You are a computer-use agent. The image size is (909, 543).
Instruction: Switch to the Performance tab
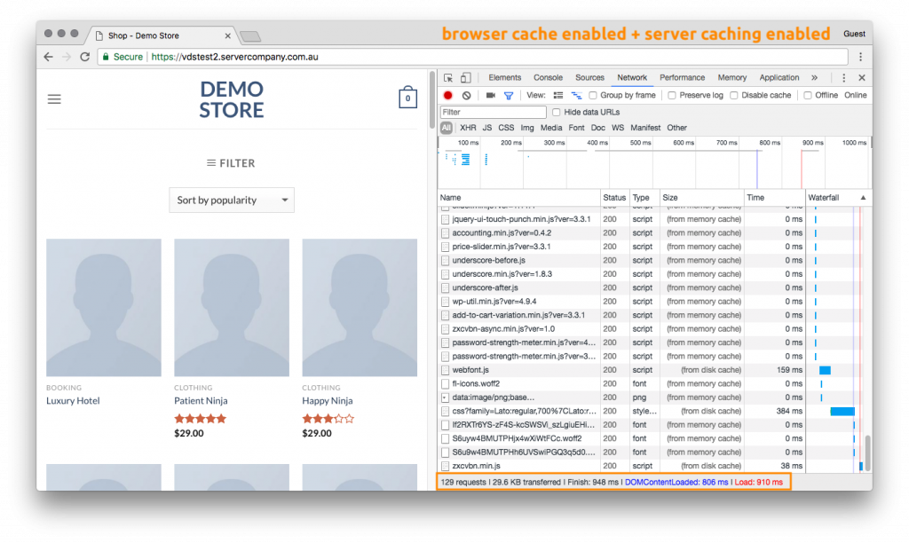pos(682,78)
